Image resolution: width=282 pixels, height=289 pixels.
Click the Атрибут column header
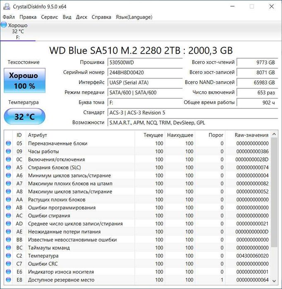coord(80,135)
